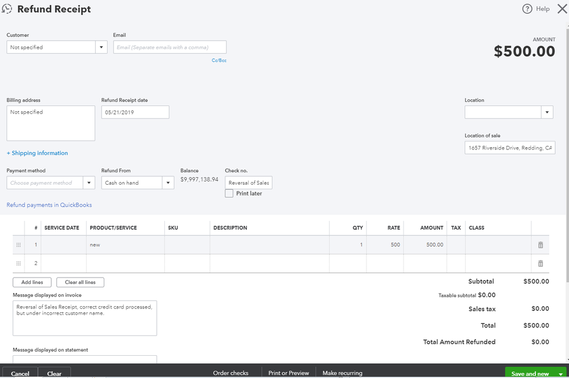Select Make recurring in footer bar

(342, 373)
